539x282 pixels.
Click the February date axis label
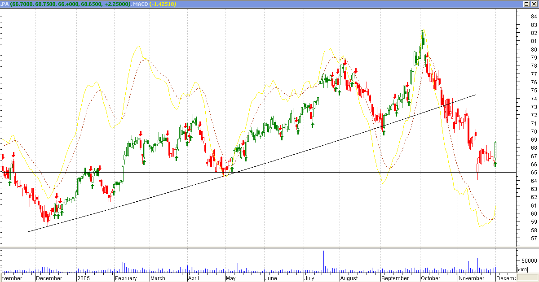click(x=126, y=278)
